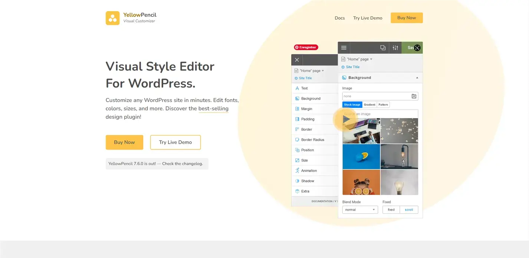The height and width of the screenshot is (258, 529).
Task: Click the Border property icon
Action: point(297,130)
